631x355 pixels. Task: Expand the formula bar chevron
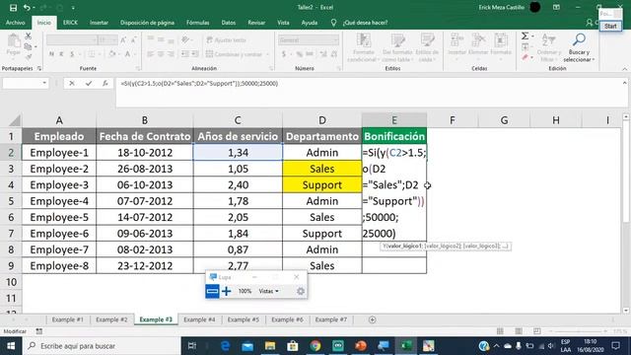click(x=624, y=83)
